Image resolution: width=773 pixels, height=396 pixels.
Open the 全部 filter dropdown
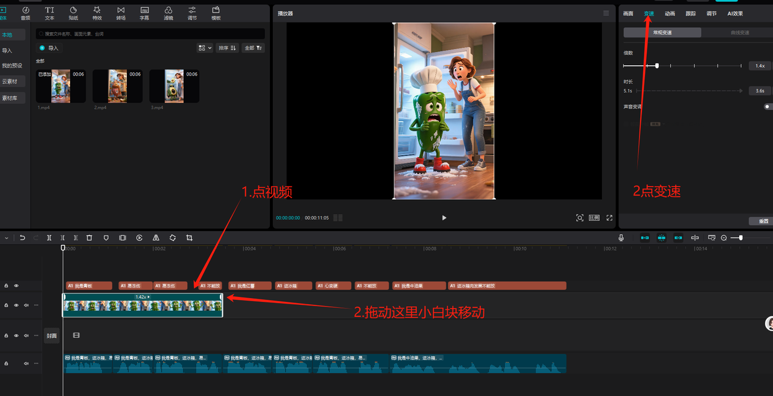click(253, 48)
